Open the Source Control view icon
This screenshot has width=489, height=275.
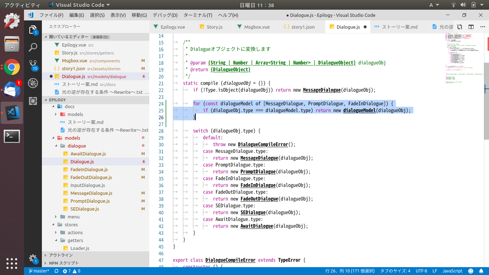[33, 64]
